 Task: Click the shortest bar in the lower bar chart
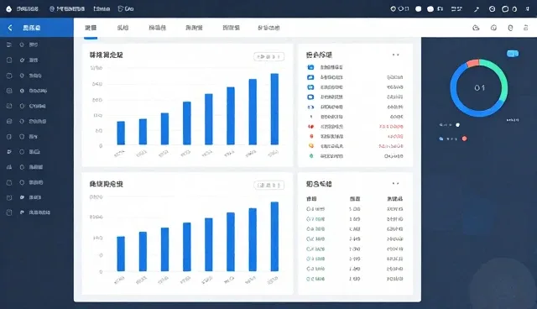[x=121, y=254]
